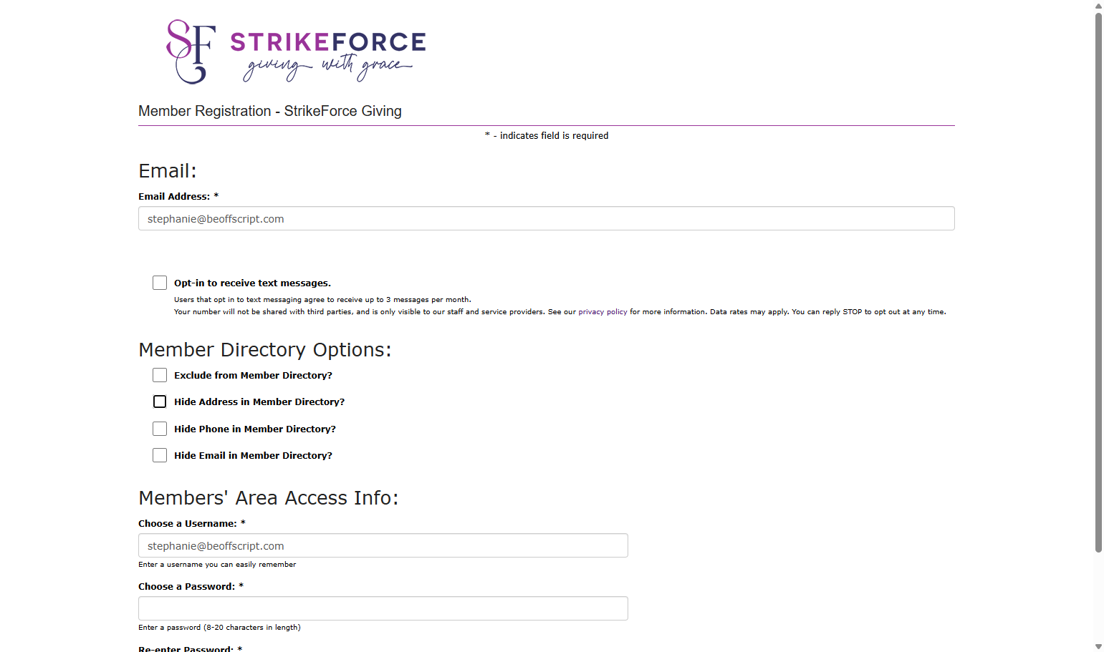Click the scroll up arrow of the page scrollbar
The height and width of the screenshot is (652, 1104).
1098,6
